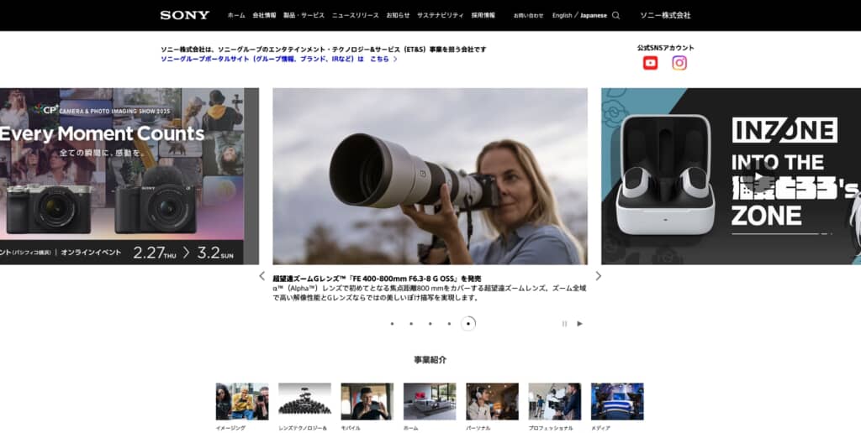Open the パーソナル business thumbnail

[x=492, y=401]
